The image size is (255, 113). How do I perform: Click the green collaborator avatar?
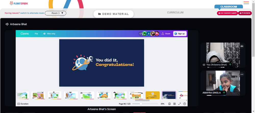[144, 34]
